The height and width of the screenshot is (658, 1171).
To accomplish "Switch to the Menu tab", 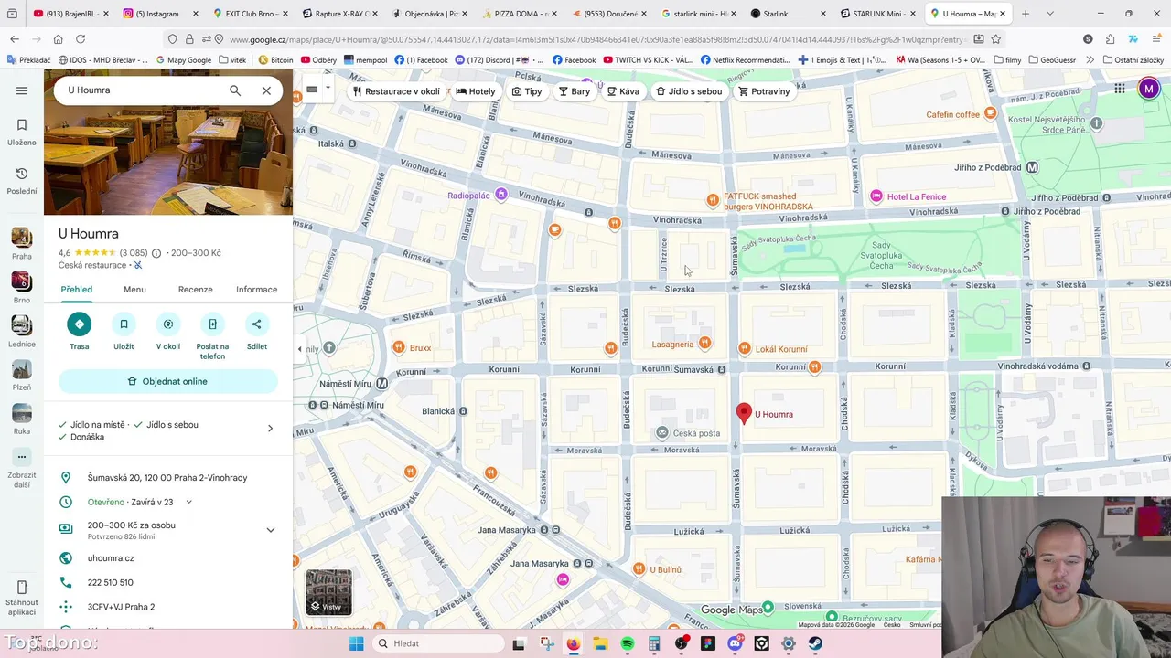I will click(x=134, y=290).
